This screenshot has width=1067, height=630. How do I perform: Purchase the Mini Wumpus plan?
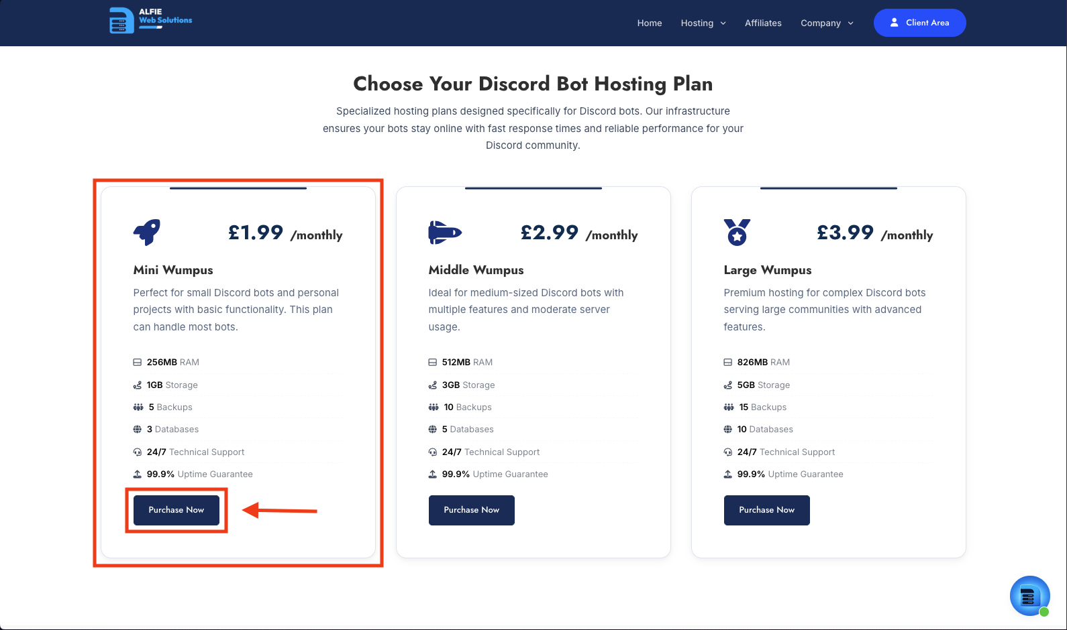176,510
